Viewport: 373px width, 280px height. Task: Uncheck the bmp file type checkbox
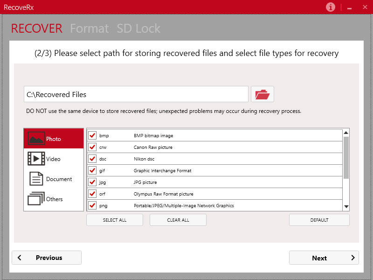[92, 136]
